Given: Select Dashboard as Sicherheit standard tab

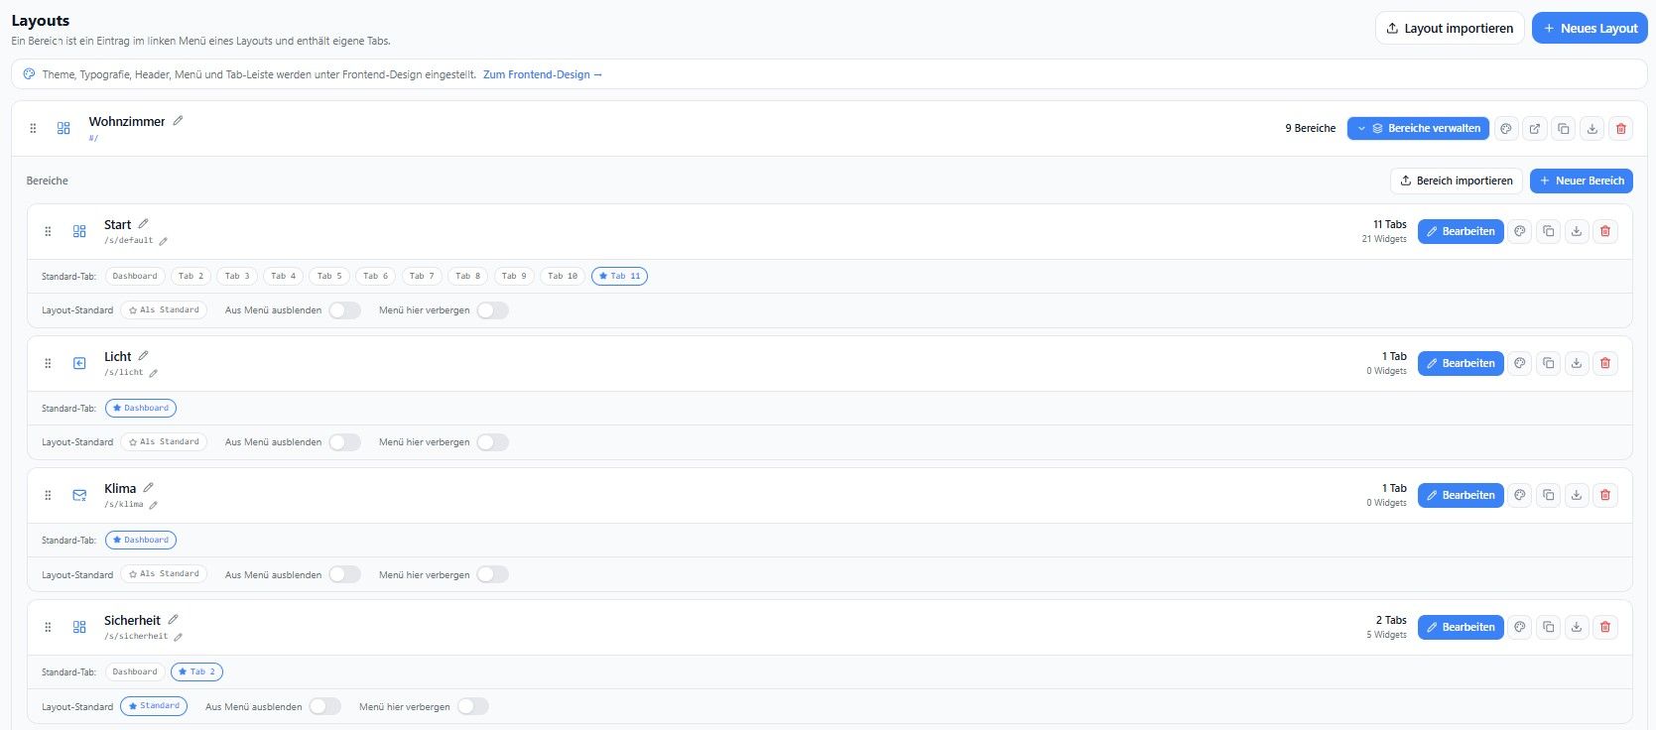Looking at the screenshot, I should click(x=135, y=671).
